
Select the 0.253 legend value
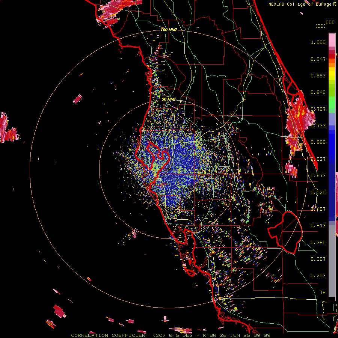point(318,276)
